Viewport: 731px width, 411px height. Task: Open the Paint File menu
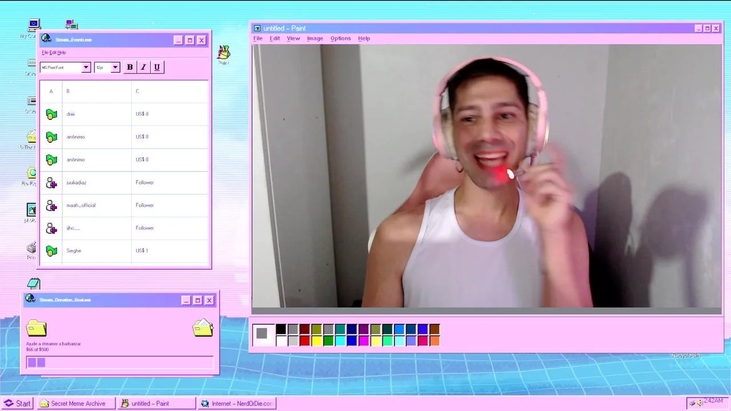258,38
